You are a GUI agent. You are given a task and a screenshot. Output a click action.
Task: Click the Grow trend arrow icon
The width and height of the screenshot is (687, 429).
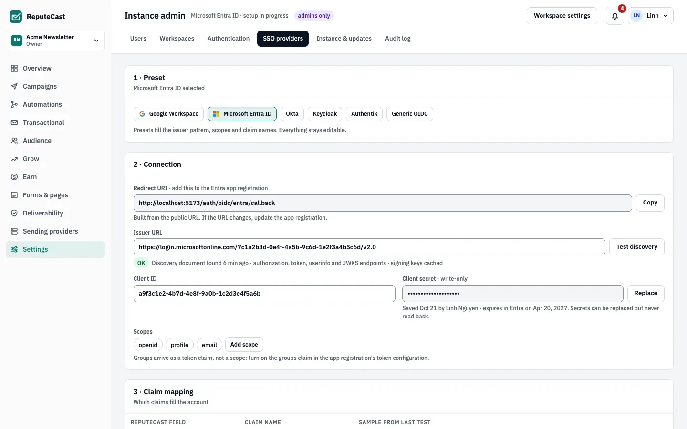[x=14, y=159]
